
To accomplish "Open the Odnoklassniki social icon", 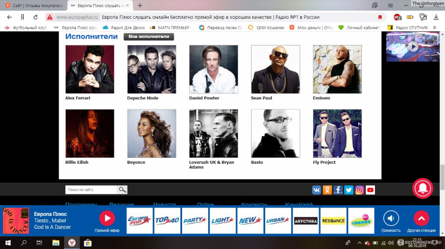I will point(327,190).
